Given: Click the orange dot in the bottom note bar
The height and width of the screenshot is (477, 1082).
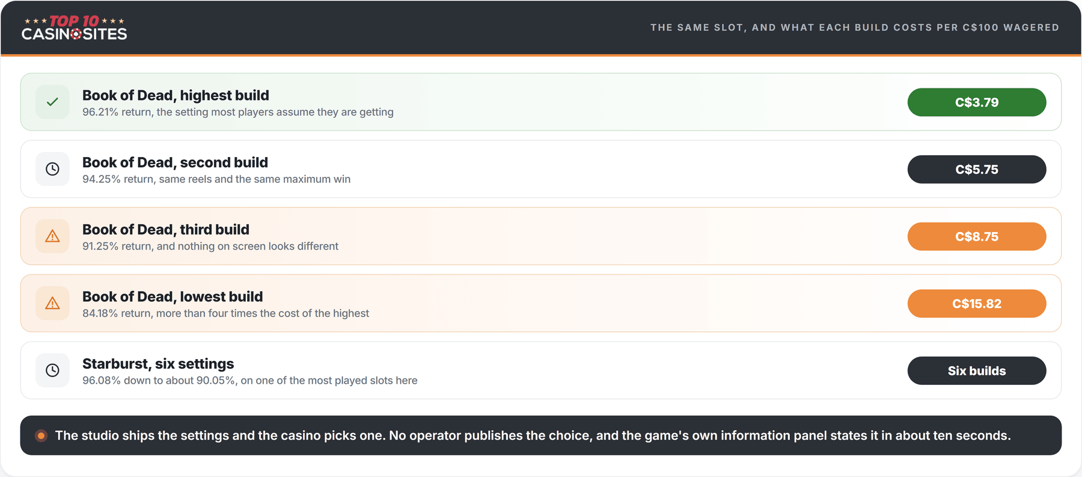Looking at the screenshot, I should coord(41,435).
